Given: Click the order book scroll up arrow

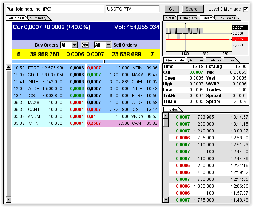Looking at the screenshot, I should 8,67.
